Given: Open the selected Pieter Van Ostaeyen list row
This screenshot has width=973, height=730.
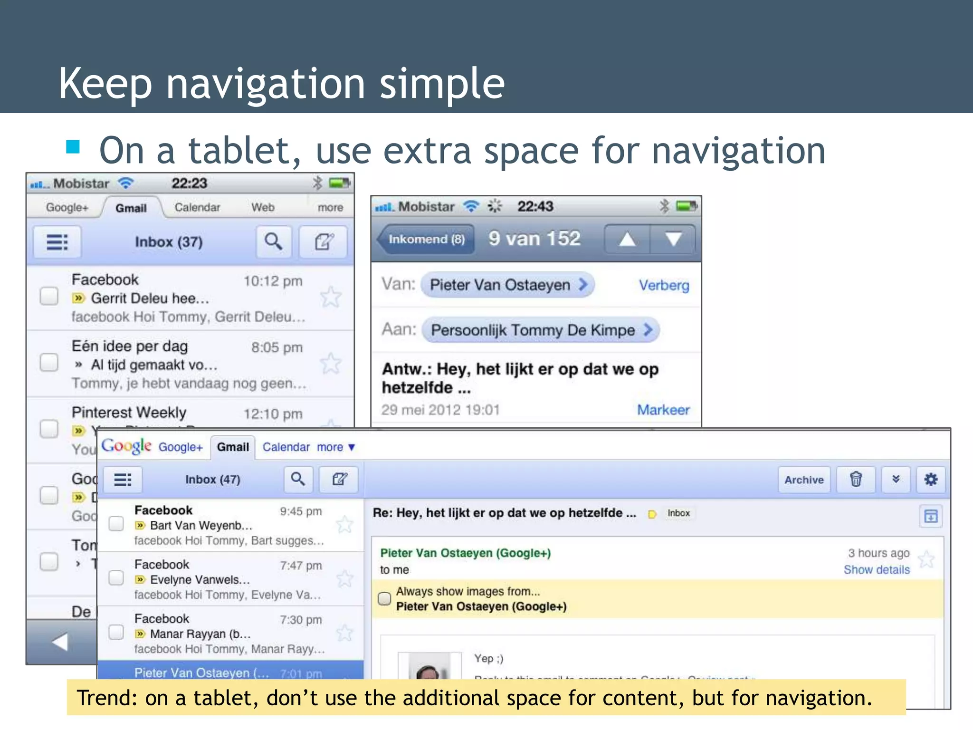Looking at the screenshot, I should click(x=230, y=671).
